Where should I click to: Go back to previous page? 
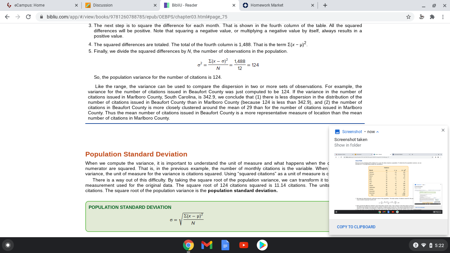click(x=7, y=17)
